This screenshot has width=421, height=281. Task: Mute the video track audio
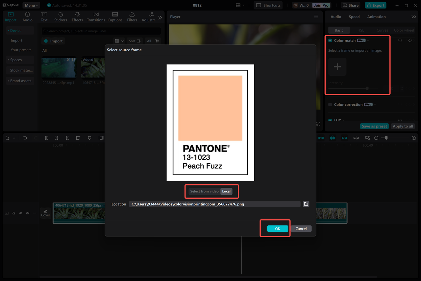pyautogui.click(x=28, y=213)
